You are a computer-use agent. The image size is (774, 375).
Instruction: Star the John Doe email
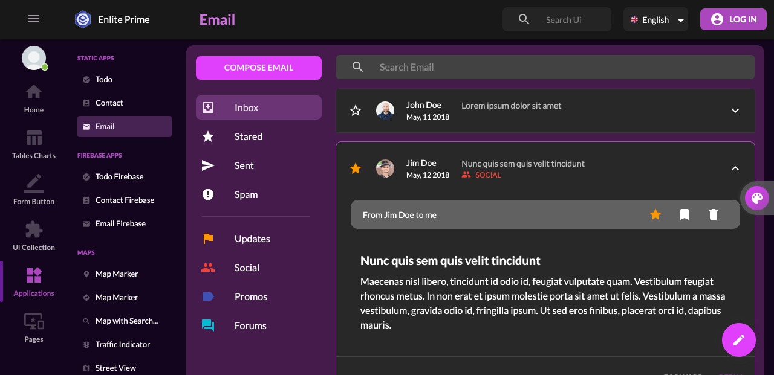356,111
